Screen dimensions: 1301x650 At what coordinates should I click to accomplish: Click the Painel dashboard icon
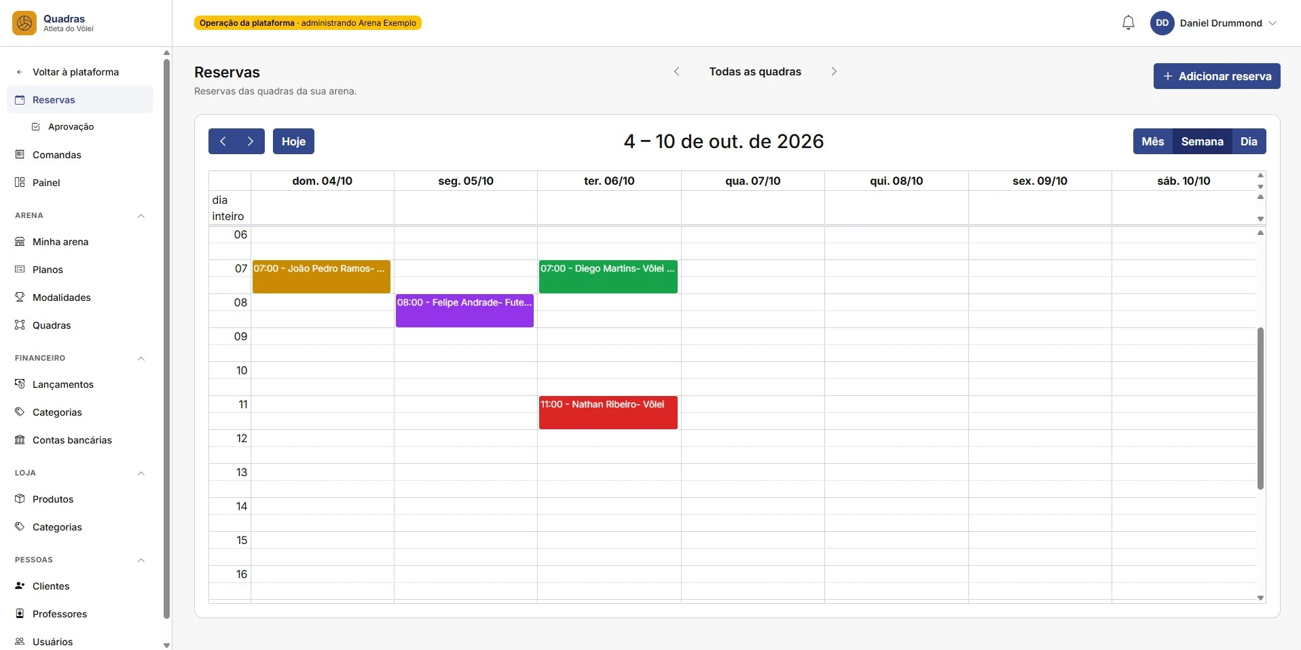click(20, 183)
